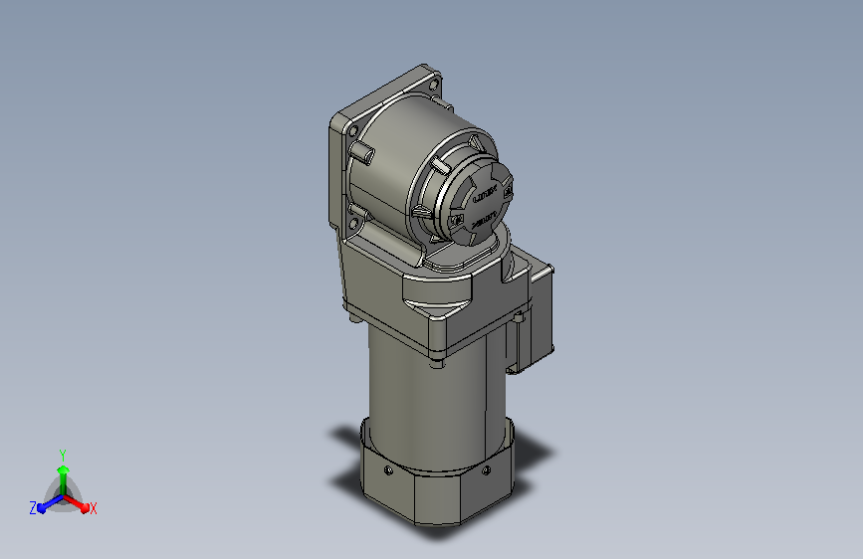Pick the top corner mounting hole of the flange
Viewport: 863px width, 559px height.
tap(433, 86)
